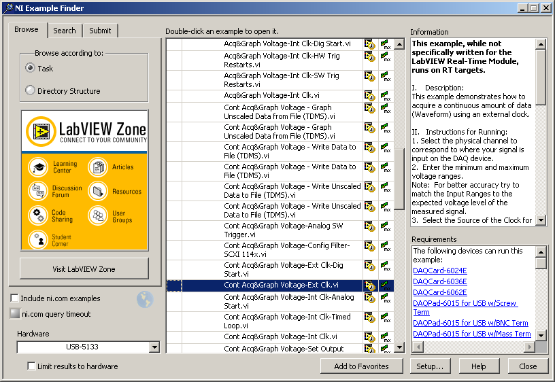Image resolution: width=555 pixels, height=382 pixels.
Task: Click VI icon for Cont Acq&Graph Voltage-Ext Clk-Dig Start.vi
Action: coord(370,266)
